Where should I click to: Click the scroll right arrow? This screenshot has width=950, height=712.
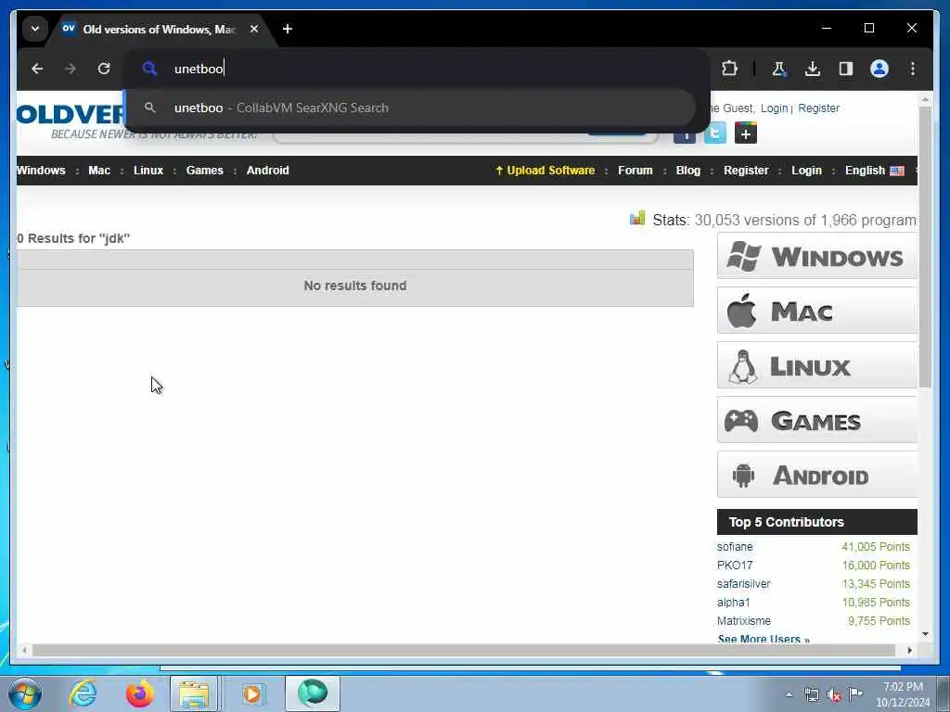pyautogui.click(x=909, y=650)
